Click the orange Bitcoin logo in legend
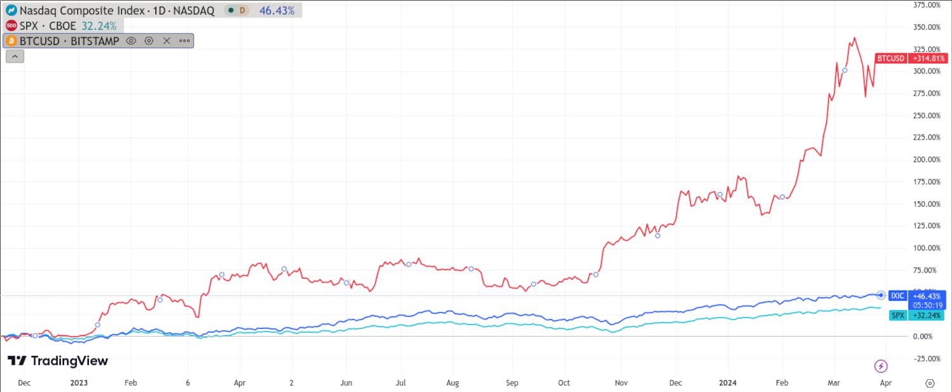Viewport: 952px width, 392px height. 11,41
